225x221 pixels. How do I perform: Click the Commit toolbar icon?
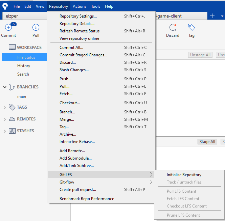point(8,28)
